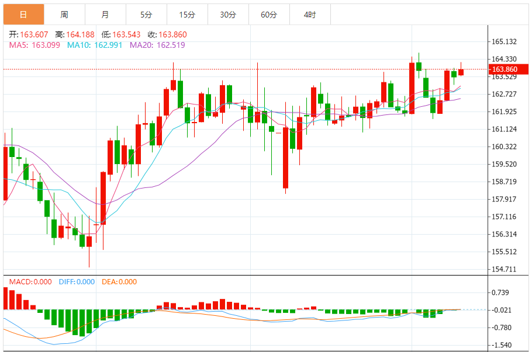Open the 15分 timeframe tab
Viewport: 532px width, 352px height.
tap(187, 15)
